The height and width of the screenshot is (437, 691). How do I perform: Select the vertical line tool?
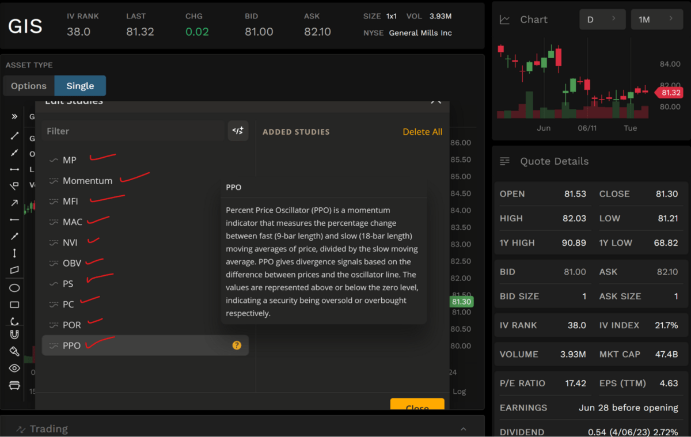pos(14,253)
